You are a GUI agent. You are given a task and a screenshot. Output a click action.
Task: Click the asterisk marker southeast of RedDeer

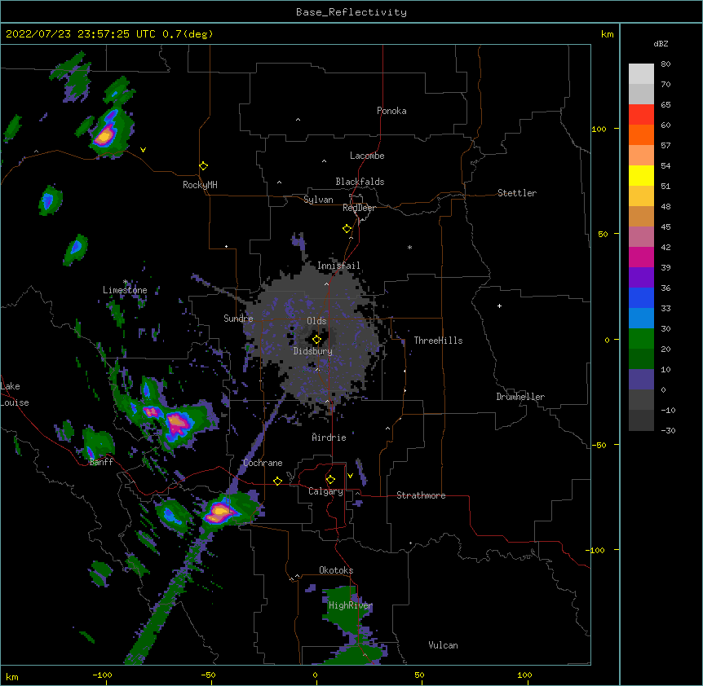[x=409, y=247]
